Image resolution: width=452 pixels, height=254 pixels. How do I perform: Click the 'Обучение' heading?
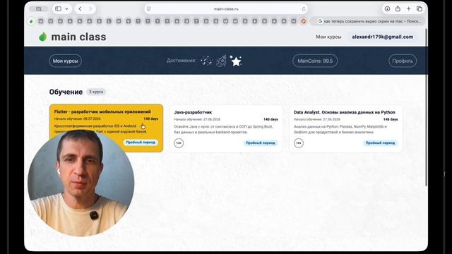tap(66, 92)
